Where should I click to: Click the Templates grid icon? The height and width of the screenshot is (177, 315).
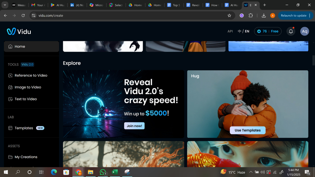tap(10, 128)
